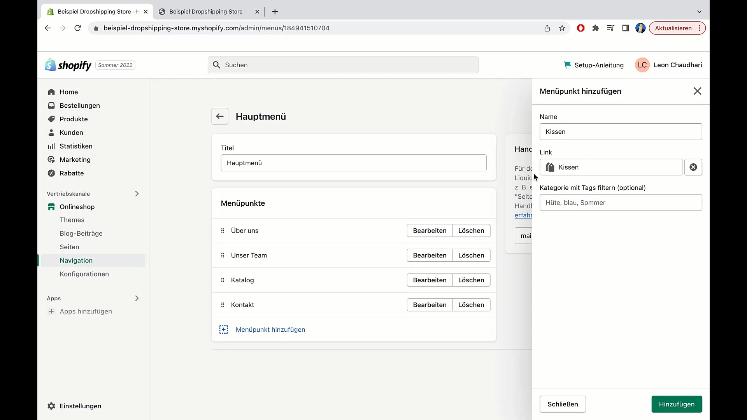Click the back arrow in Hauptmenü header
The height and width of the screenshot is (420, 747).
pyautogui.click(x=220, y=116)
